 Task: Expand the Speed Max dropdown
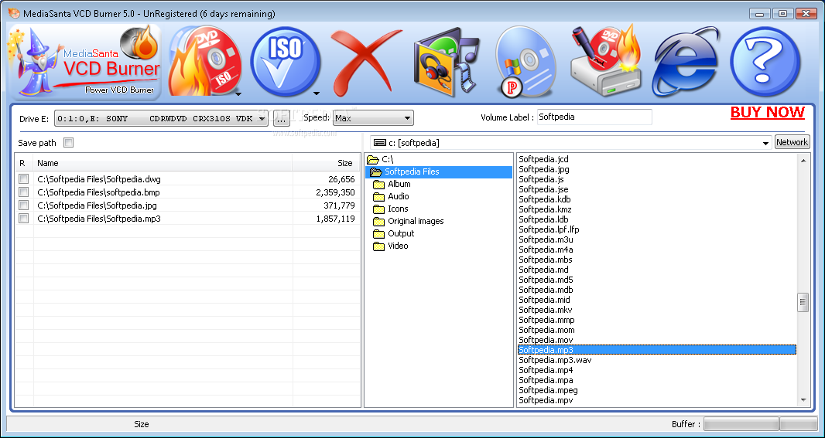point(407,118)
